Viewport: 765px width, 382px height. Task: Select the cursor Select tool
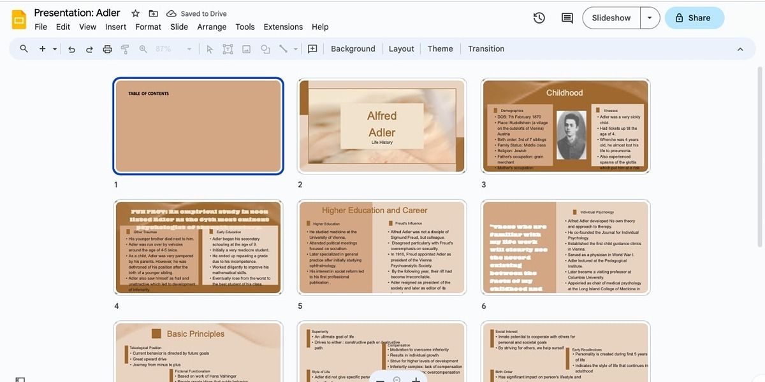[x=209, y=48]
